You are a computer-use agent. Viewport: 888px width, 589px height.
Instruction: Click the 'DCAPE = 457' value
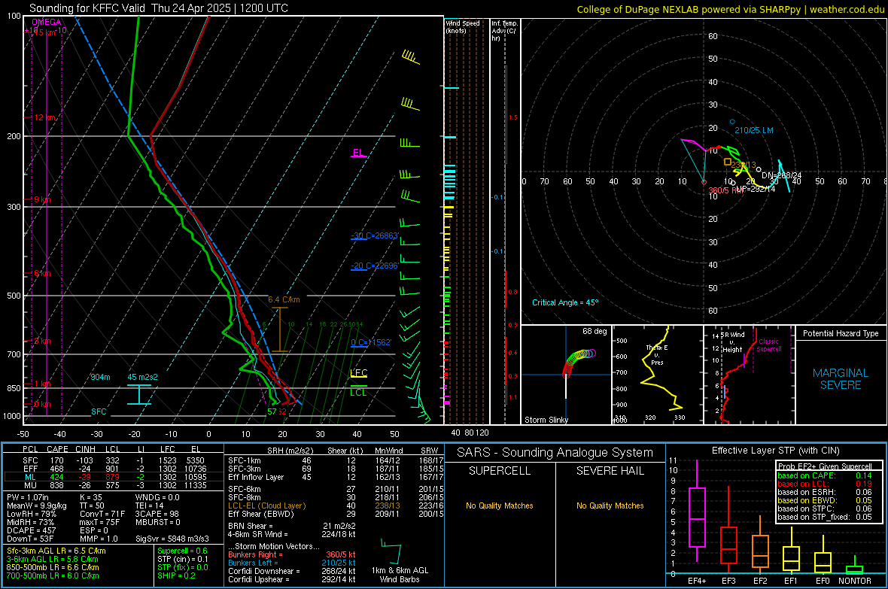(x=31, y=530)
